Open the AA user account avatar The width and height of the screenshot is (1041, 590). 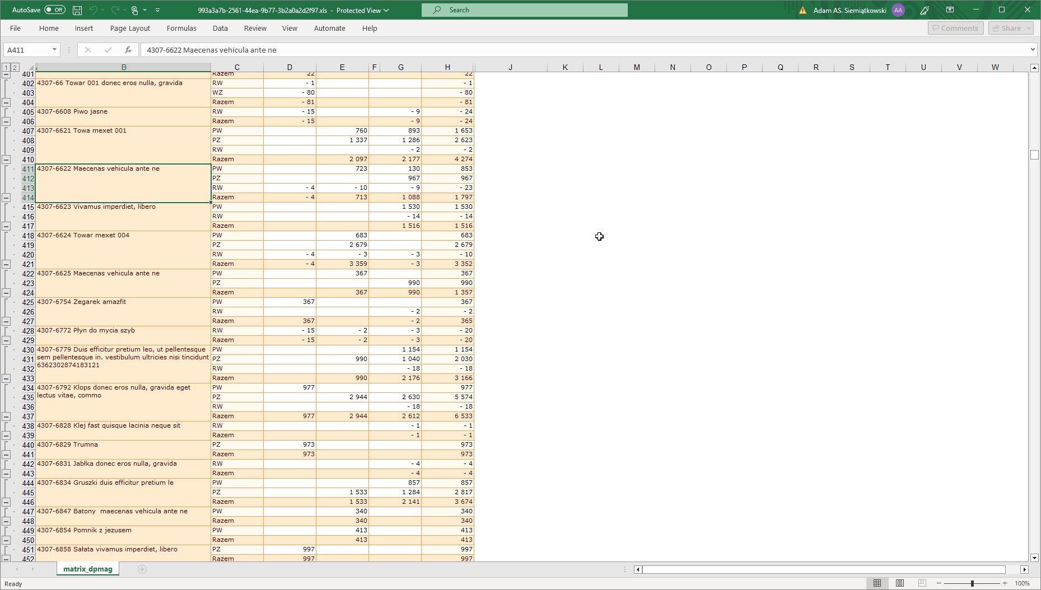click(898, 10)
